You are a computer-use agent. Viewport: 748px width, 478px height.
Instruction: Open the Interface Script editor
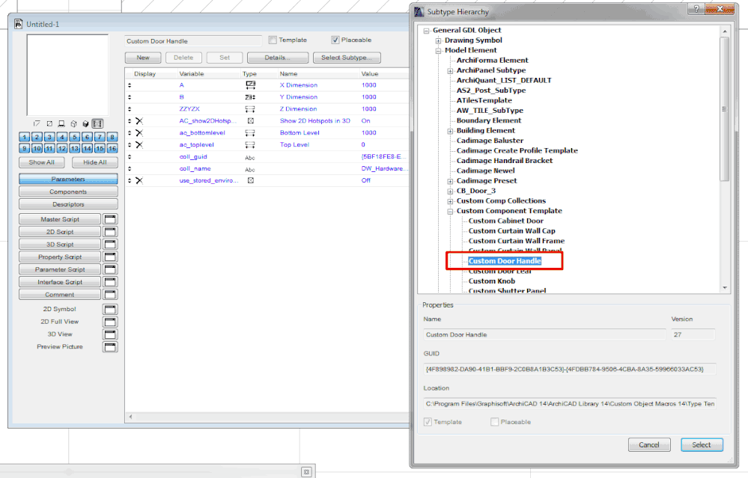tap(60, 282)
